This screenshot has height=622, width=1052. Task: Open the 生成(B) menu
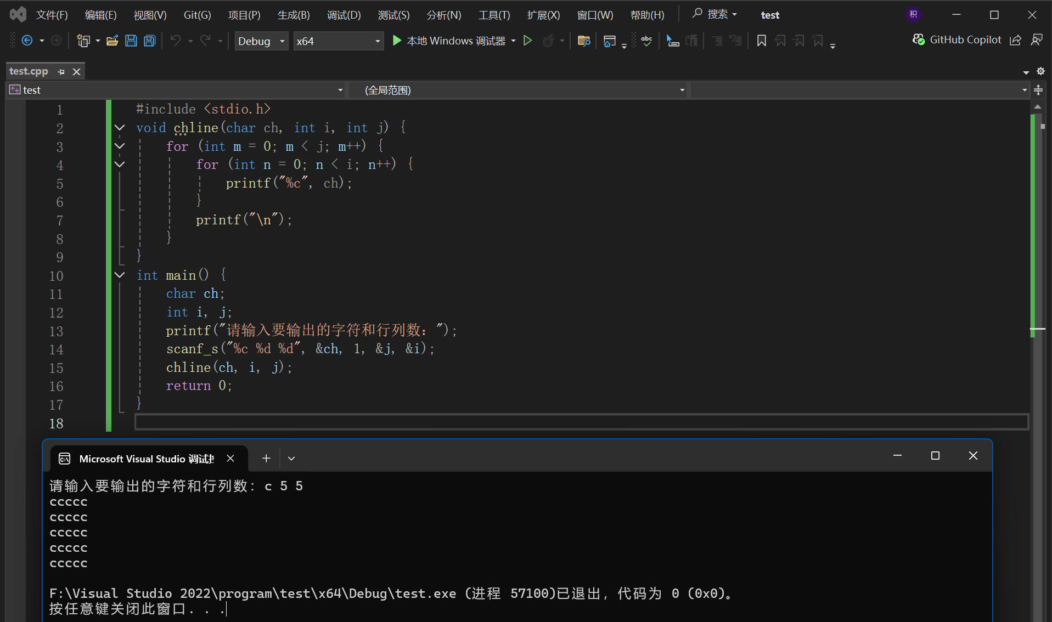[x=294, y=15]
